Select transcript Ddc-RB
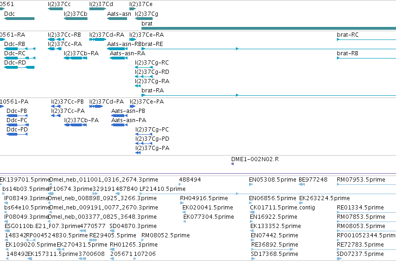The width and height of the screenshot is (396, 261). pos(20,49)
